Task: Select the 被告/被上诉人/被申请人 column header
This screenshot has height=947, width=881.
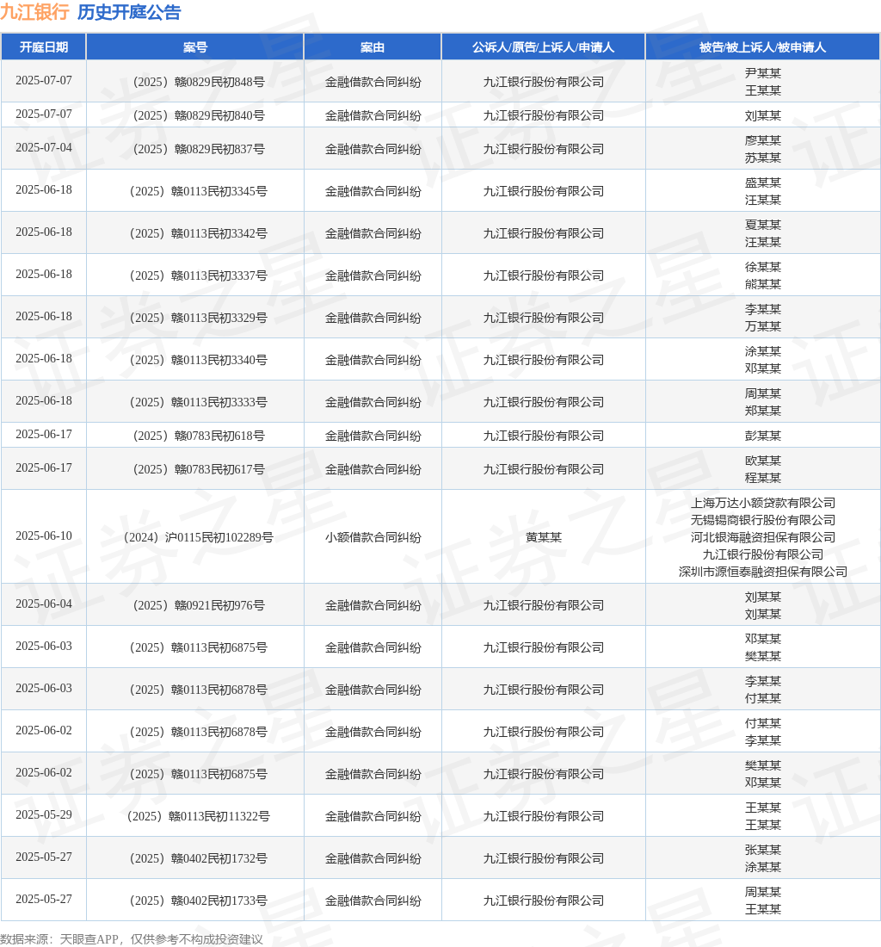Action: (763, 47)
